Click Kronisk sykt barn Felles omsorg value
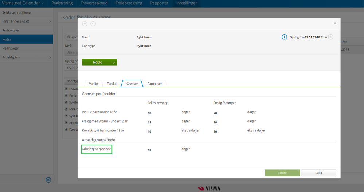364x192 pixels. click(x=149, y=131)
